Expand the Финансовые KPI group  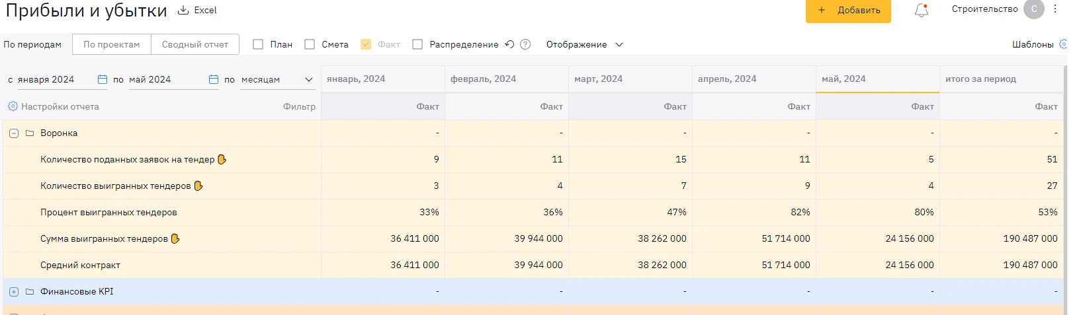pyautogui.click(x=14, y=292)
